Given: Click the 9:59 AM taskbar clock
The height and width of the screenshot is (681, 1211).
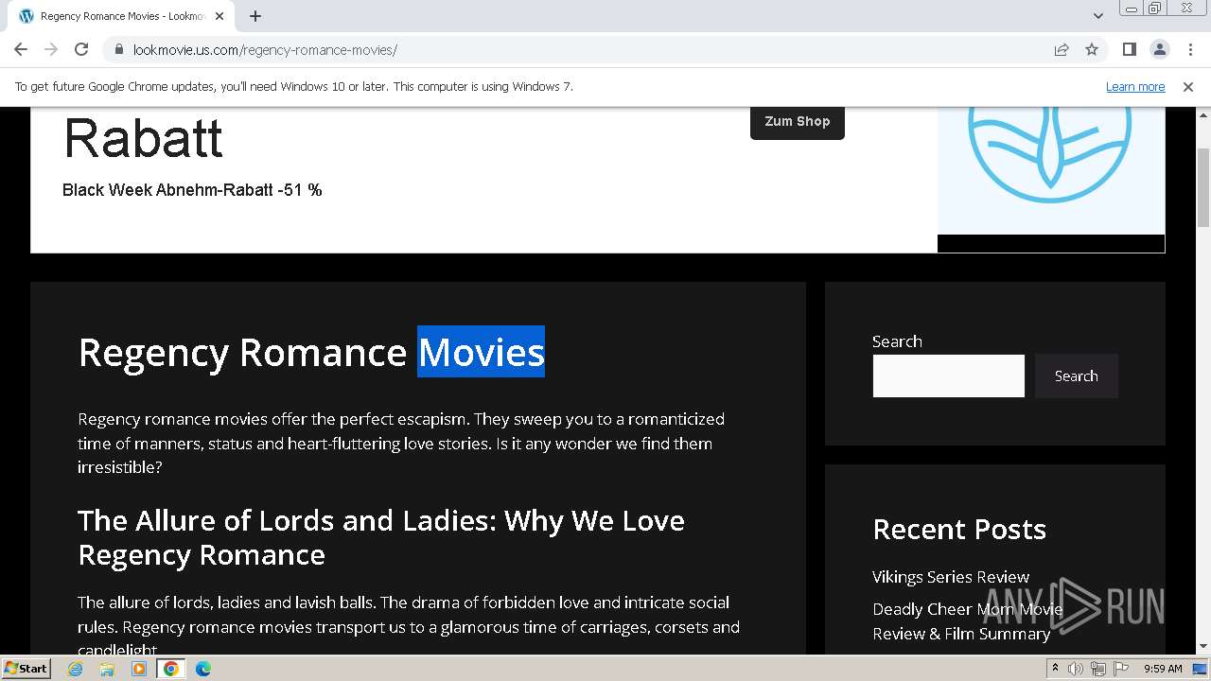Looking at the screenshot, I should point(1163,669).
